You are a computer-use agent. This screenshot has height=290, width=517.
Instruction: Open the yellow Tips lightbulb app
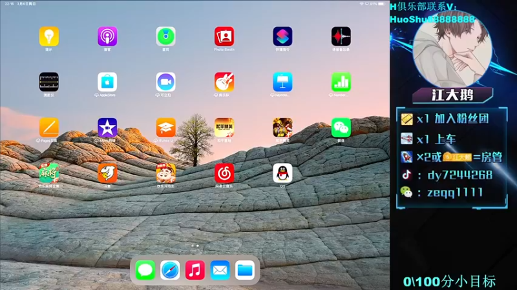pyautogui.click(x=49, y=36)
